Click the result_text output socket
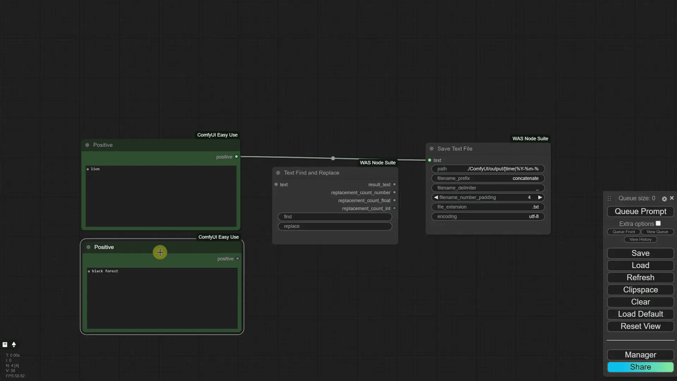This screenshot has height=381, width=677. tap(394, 185)
